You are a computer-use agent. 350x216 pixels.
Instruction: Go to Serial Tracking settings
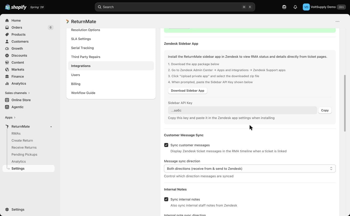click(x=82, y=48)
